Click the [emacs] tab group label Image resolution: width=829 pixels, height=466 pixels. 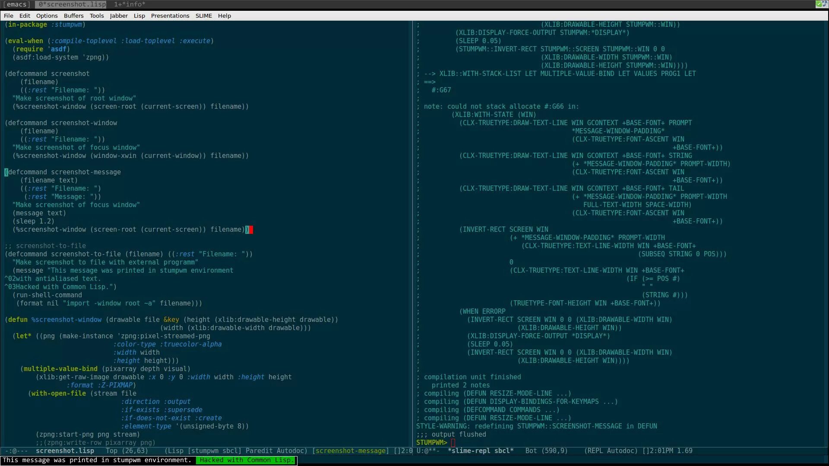click(16, 4)
